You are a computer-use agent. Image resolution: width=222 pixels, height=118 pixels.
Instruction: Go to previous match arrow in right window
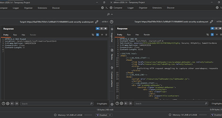[126, 103]
